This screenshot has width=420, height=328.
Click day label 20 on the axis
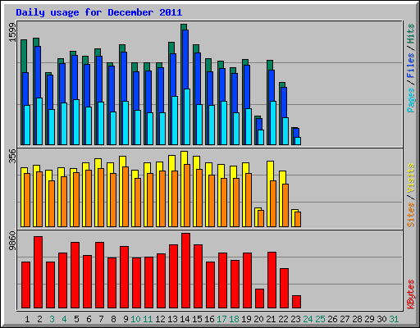(x=258, y=319)
